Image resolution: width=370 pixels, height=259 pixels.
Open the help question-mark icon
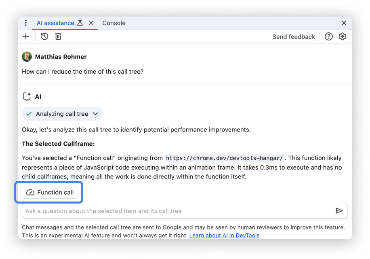329,36
